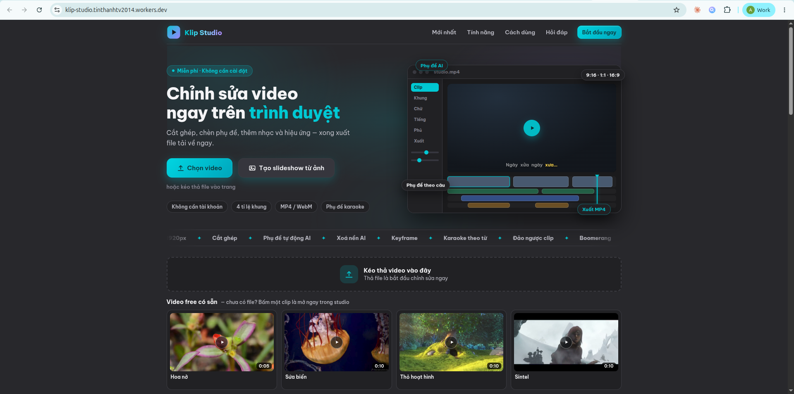Play the Sintel sample clip
The height and width of the screenshot is (394, 794).
566,342
